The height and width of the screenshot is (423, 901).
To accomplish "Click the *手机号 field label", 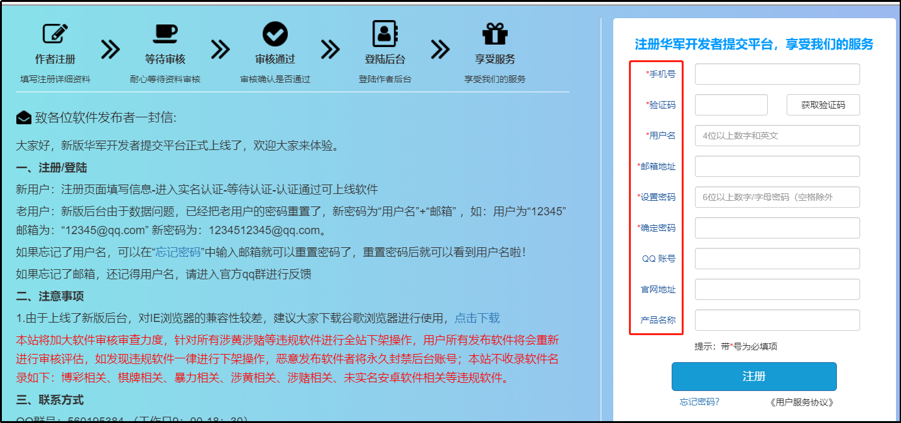I will pos(660,74).
